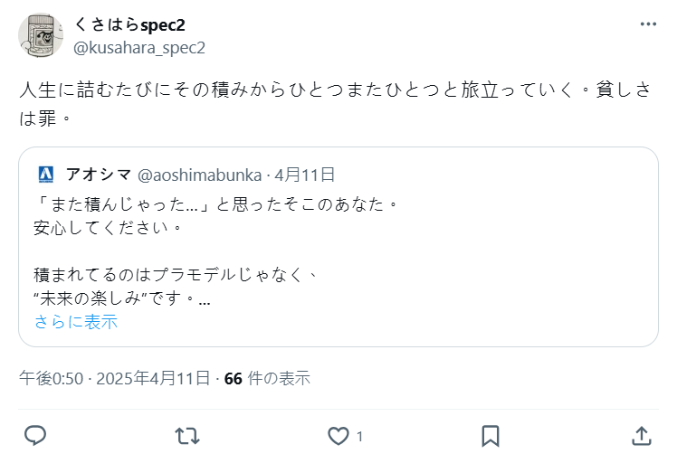Image resolution: width=677 pixels, height=454 pixels.
Task: Open the 66 件の表示 view count
Action: [x=267, y=378]
